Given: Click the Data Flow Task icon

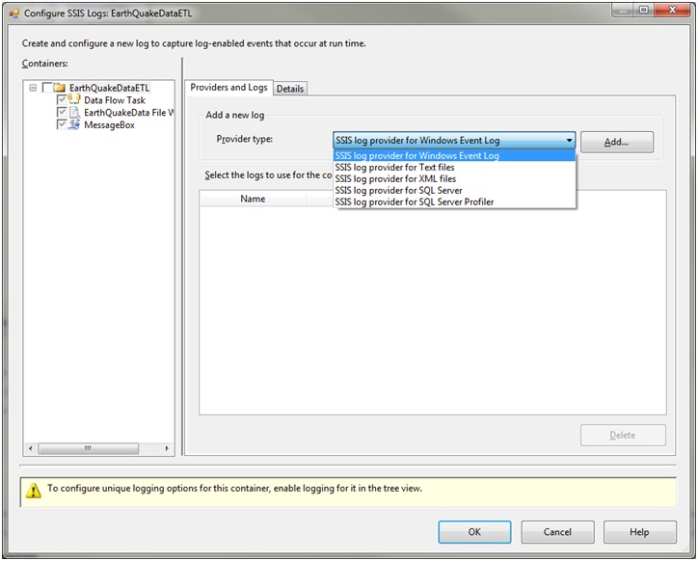Looking at the screenshot, I should click(x=74, y=99).
